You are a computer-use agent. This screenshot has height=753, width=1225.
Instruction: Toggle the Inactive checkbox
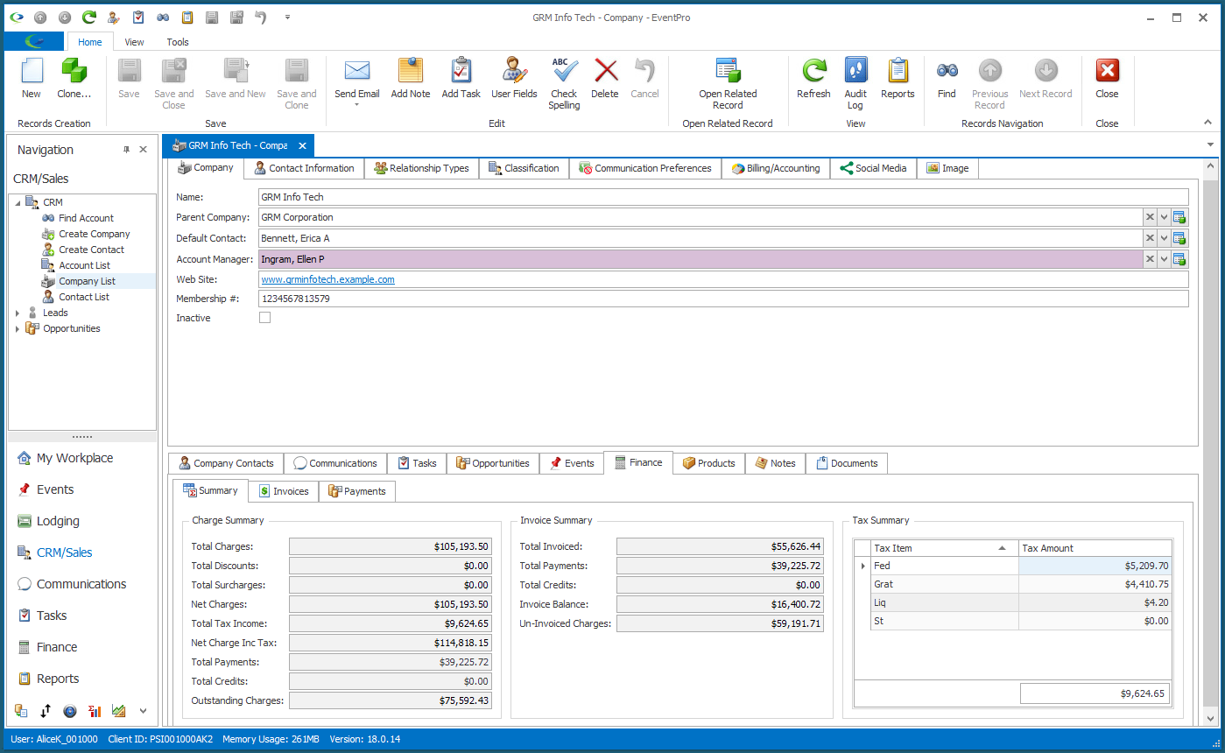pyautogui.click(x=264, y=318)
